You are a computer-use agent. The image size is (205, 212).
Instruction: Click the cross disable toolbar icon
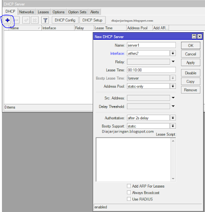(x=35, y=20)
